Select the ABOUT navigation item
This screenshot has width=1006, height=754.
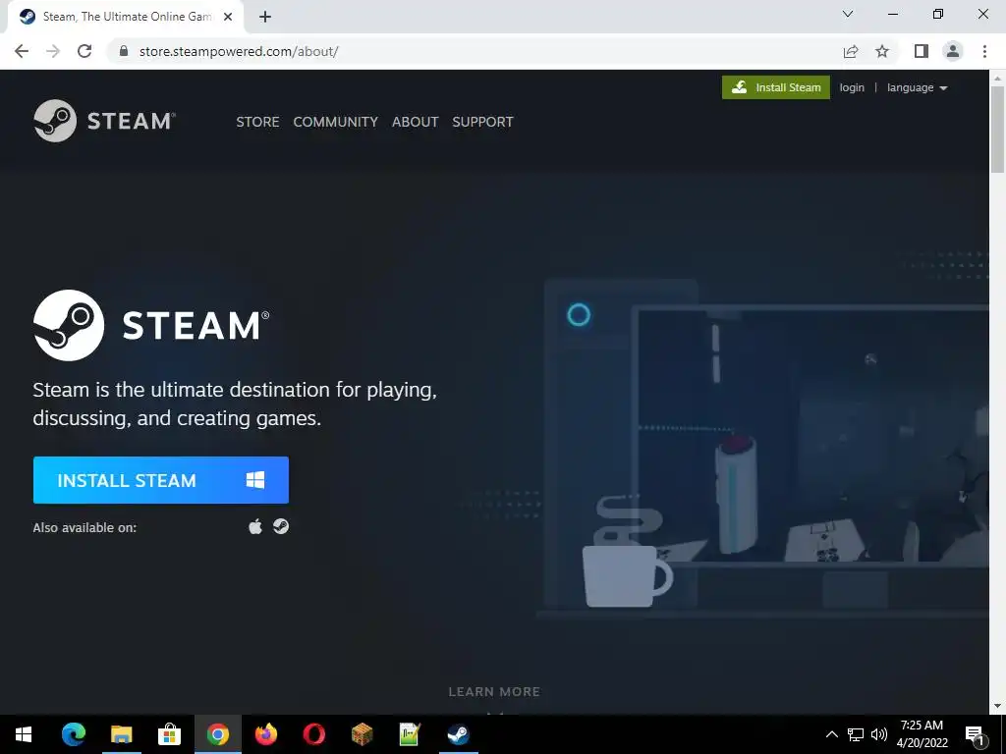(x=416, y=122)
